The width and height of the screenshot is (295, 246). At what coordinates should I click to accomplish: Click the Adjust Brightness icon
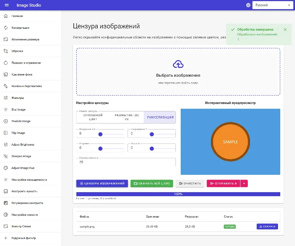(6, 145)
